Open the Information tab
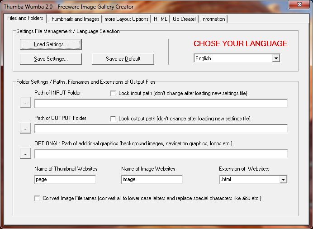The height and width of the screenshot is (229, 313). click(x=213, y=19)
